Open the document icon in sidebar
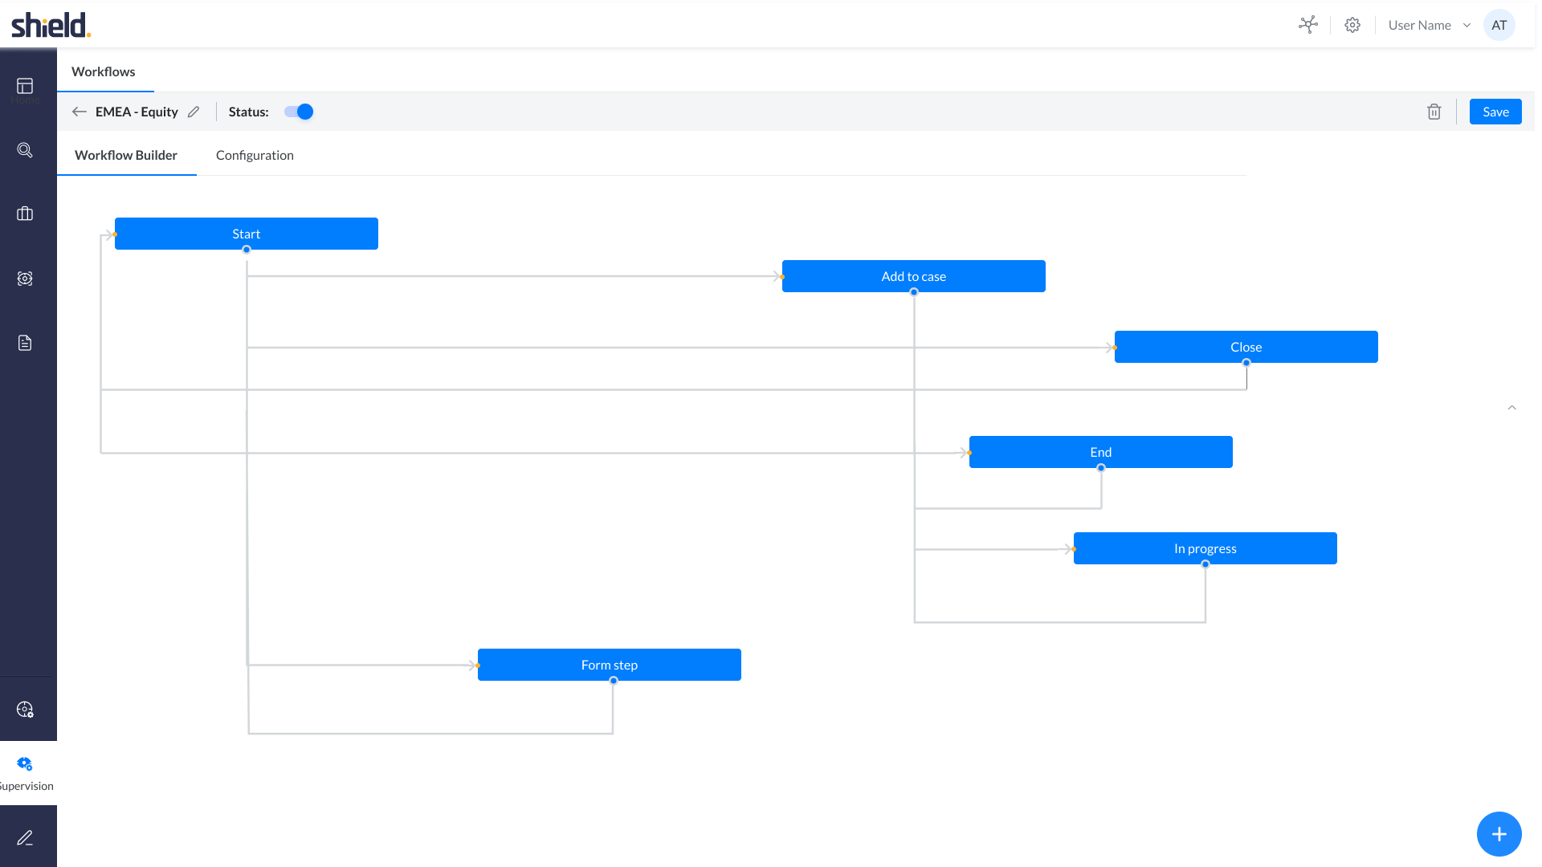The height and width of the screenshot is (867, 1542). coord(25,343)
